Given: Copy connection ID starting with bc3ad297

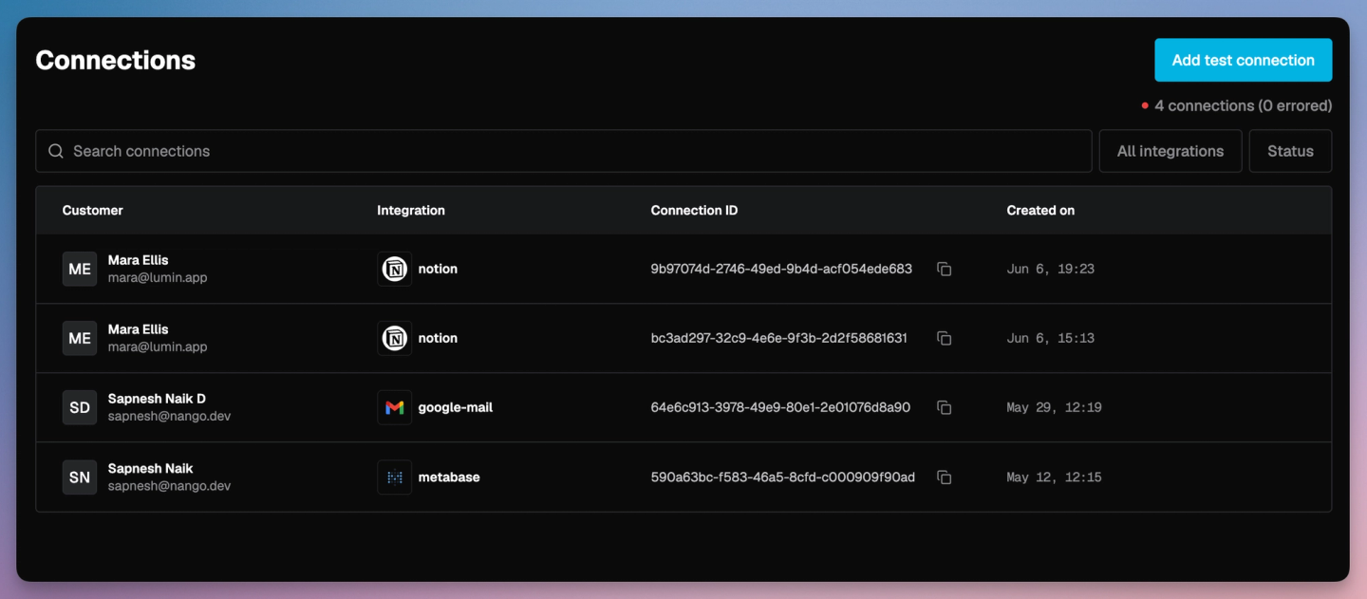Looking at the screenshot, I should coord(944,338).
